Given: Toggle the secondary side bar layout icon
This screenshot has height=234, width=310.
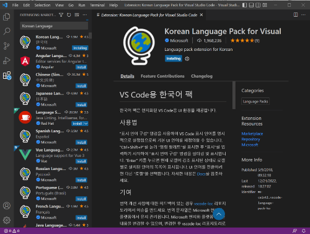Looking at the screenshot, I should tap(258, 5).
